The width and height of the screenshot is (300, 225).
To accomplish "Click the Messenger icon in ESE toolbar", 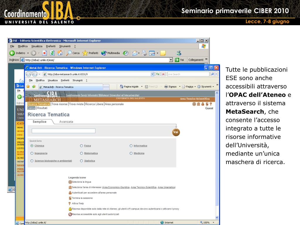I will tap(179, 53).
